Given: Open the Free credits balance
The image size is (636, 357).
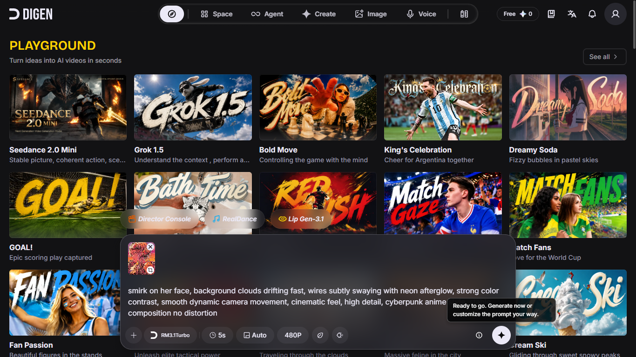Looking at the screenshot, I should point(518,14).
